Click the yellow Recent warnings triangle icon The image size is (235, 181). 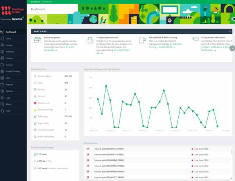(x=35, y=110)
